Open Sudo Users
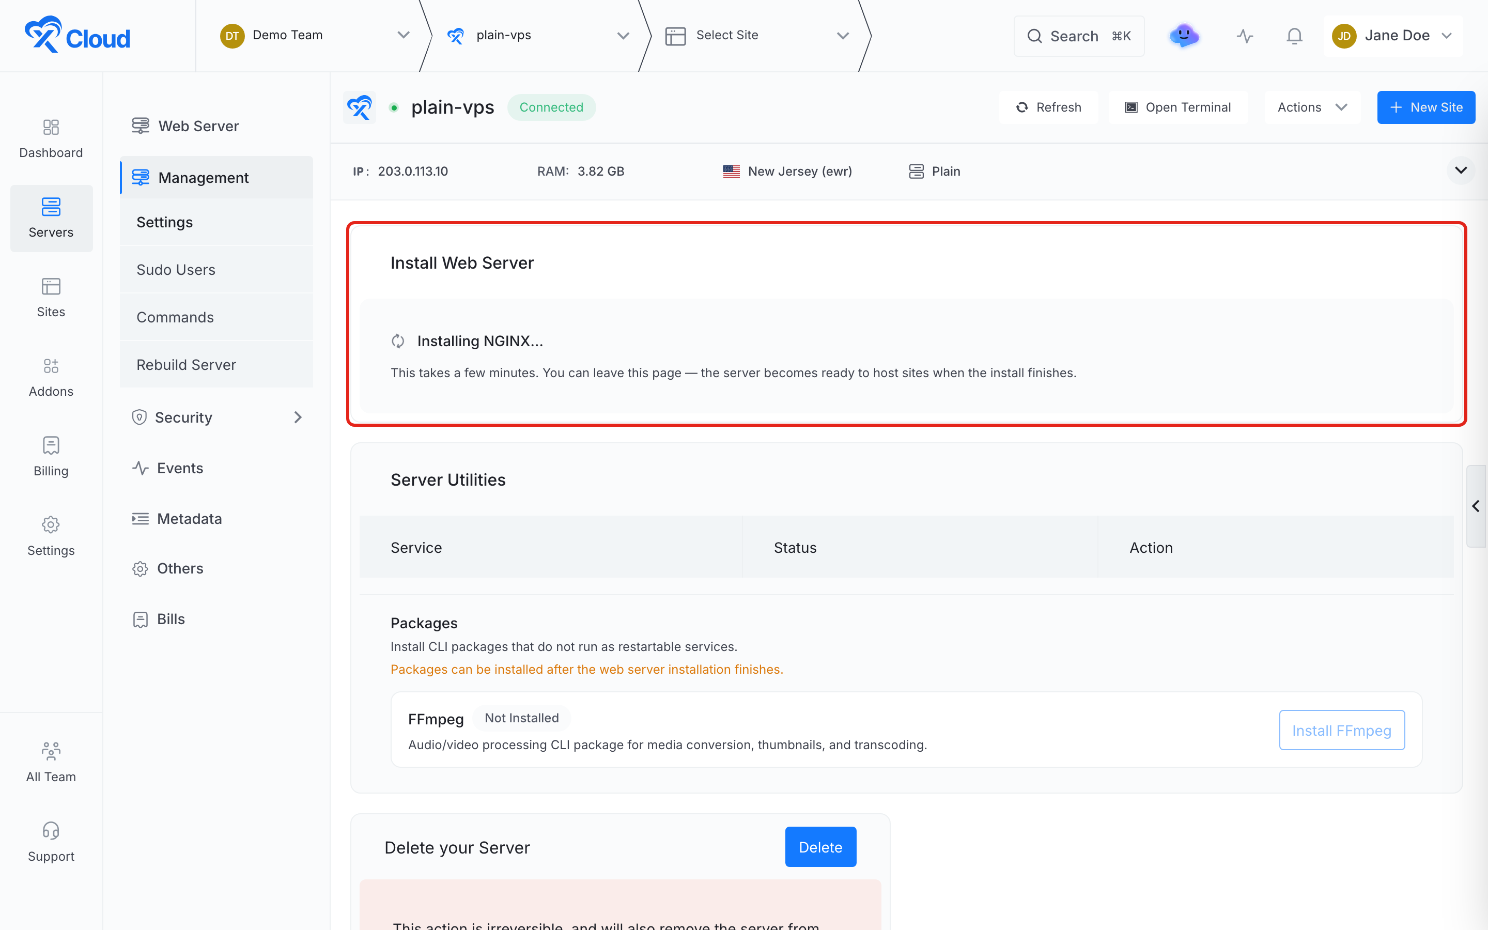 (217, 269)
